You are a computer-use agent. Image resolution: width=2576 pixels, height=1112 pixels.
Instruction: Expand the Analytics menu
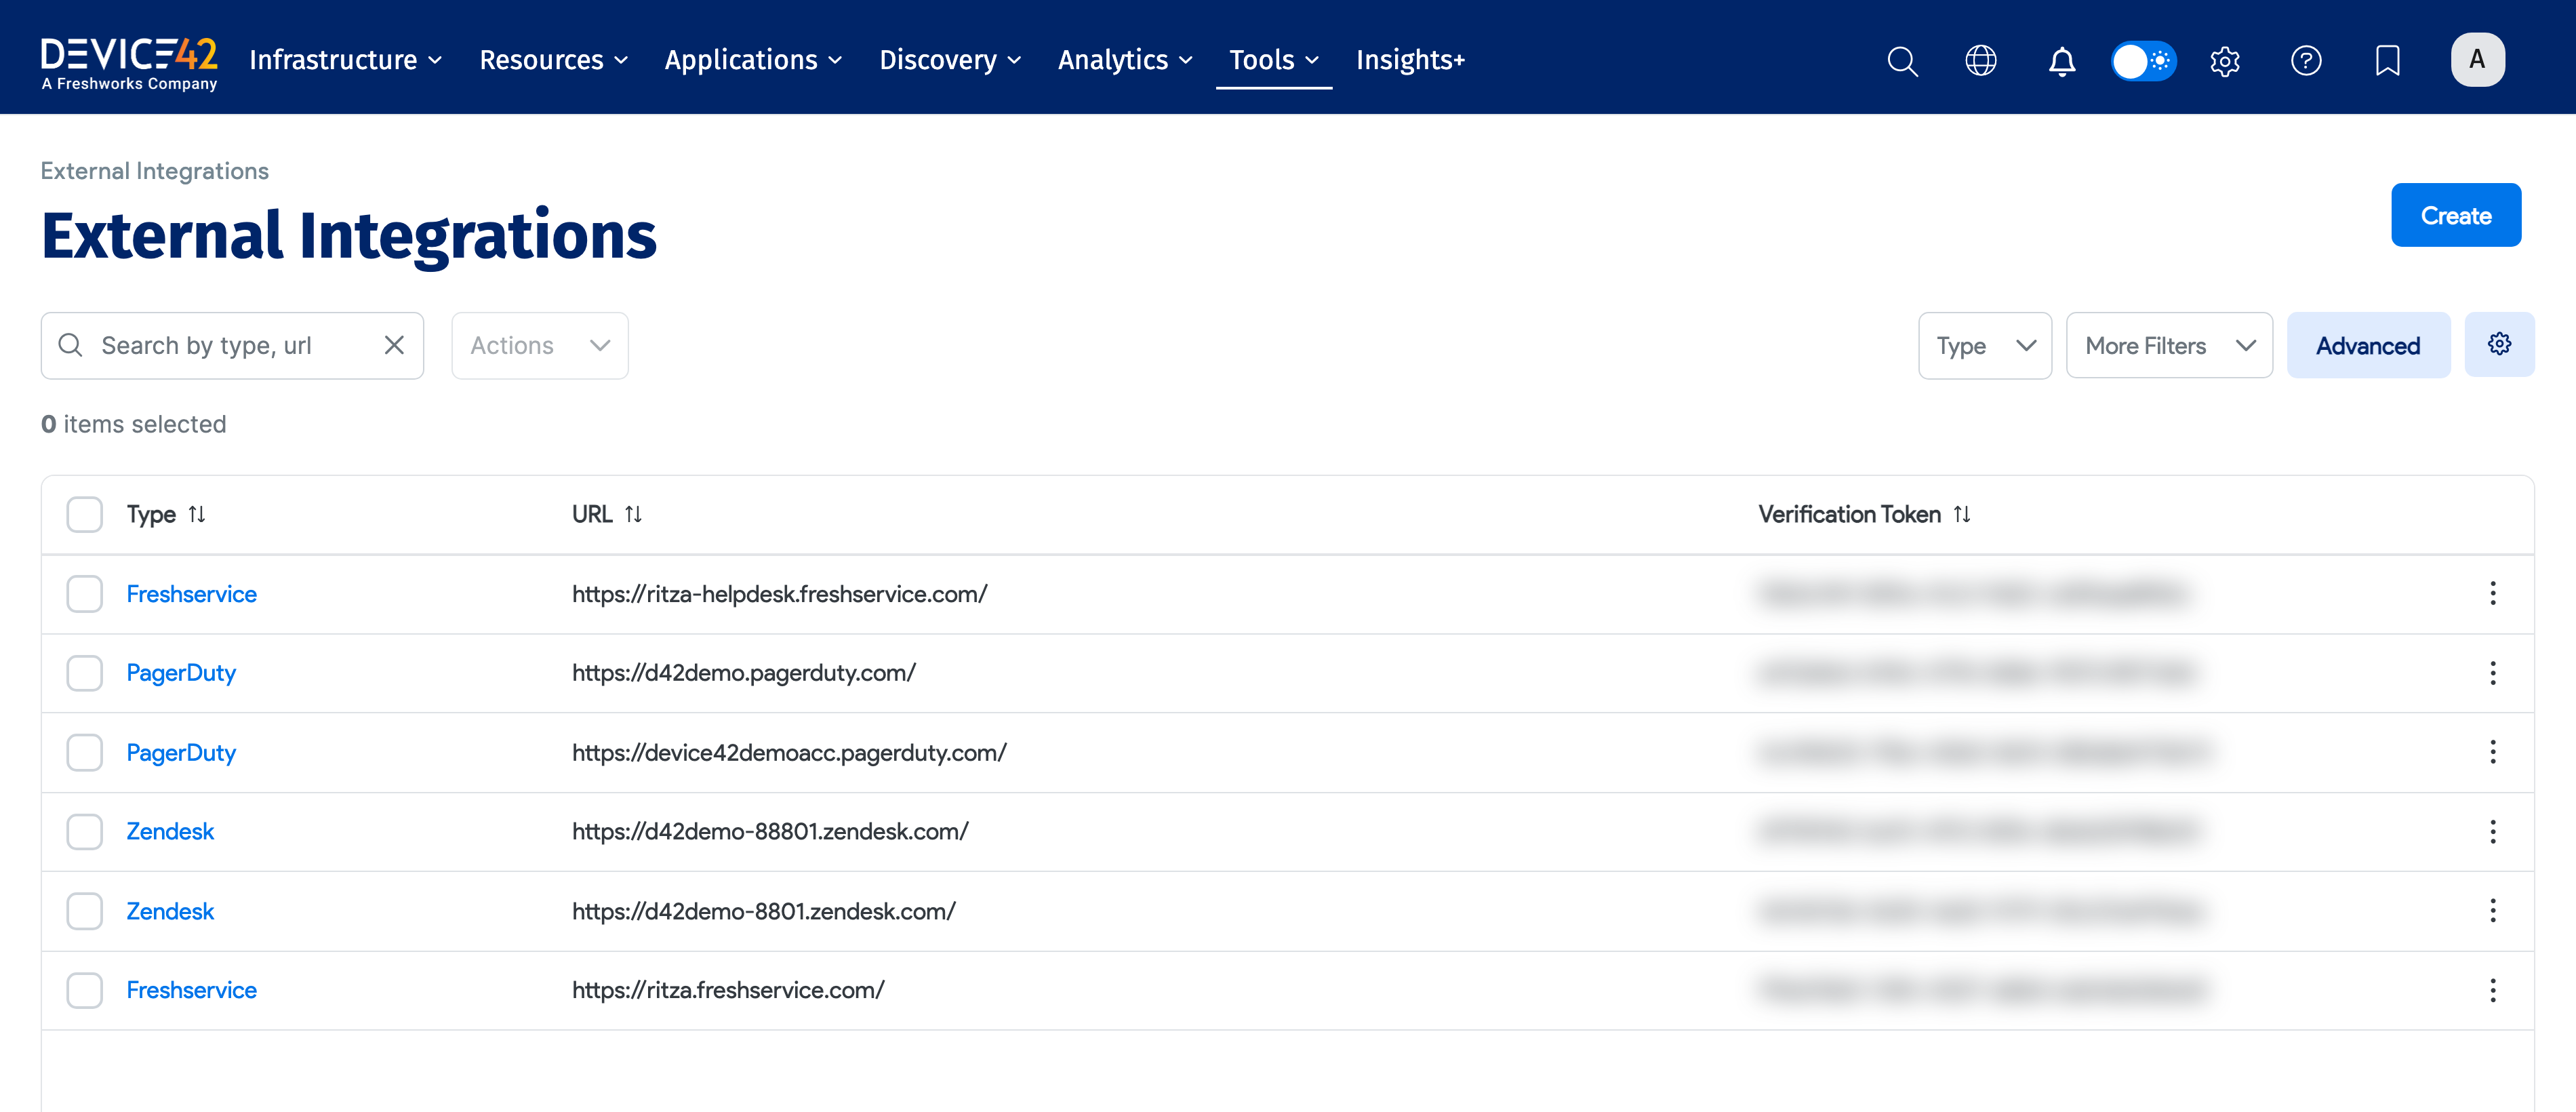(1125, 60)
